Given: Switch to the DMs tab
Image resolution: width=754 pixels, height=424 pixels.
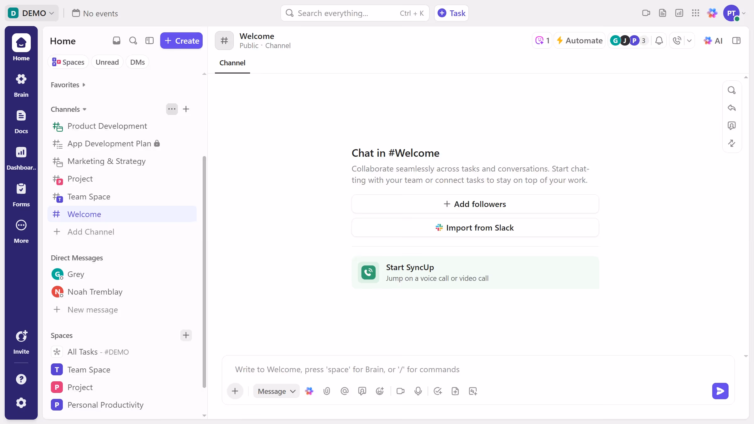Looking at the screenshot, I should pyautogui.click(x=137, y=62).
